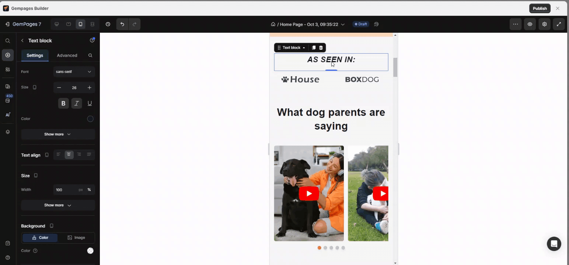
Task: Duplicate the Text block via copy icon
Action: (314, 47)
